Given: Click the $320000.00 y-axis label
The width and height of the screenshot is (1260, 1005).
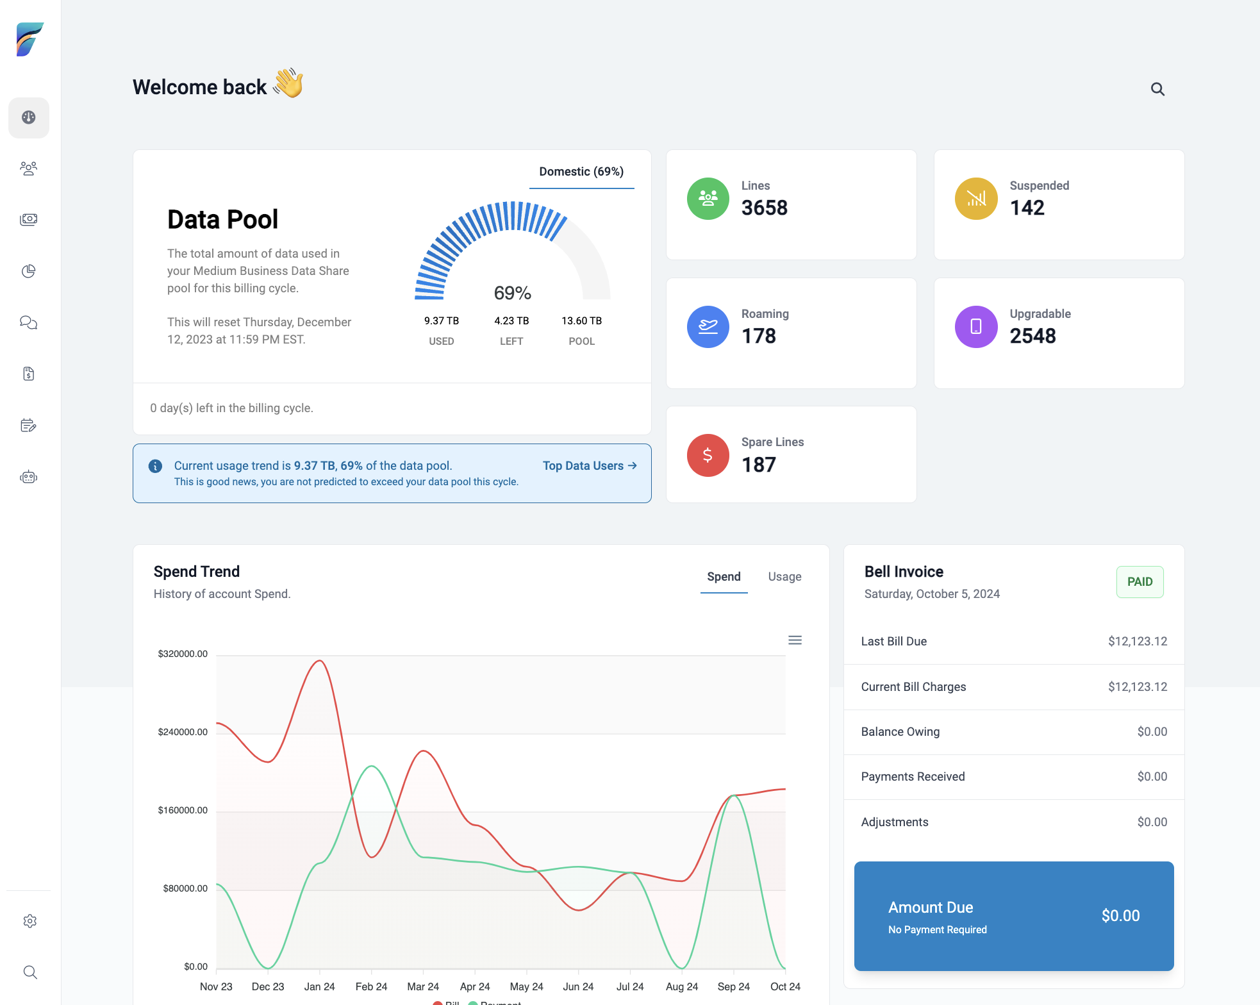Looking at the screenshot, I should click(183, 654).
